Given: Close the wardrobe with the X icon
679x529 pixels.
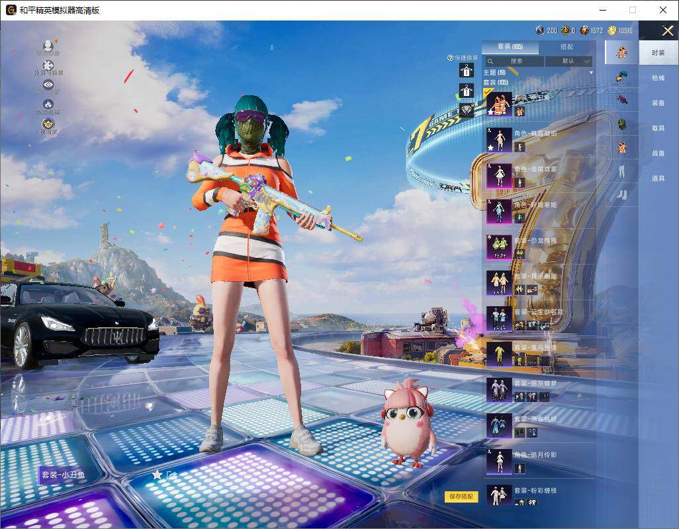Looking at the screenshot, I should coord(667,30).
